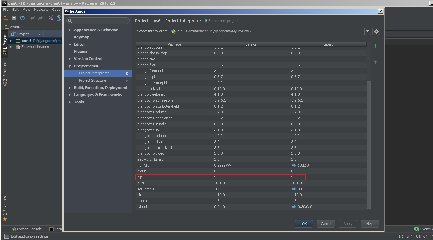433x240 pixels.
Task: Sort by the Package column header
Action: pyautogui.click(x=174, y=44)
